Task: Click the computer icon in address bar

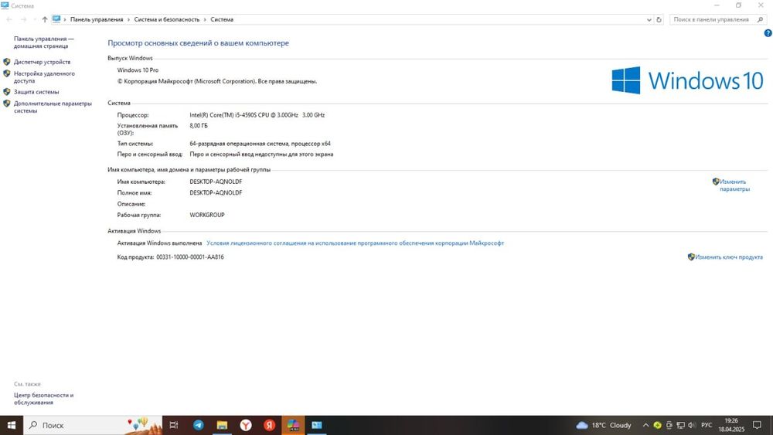Action: pyautogui.click(x=56, y=19)
